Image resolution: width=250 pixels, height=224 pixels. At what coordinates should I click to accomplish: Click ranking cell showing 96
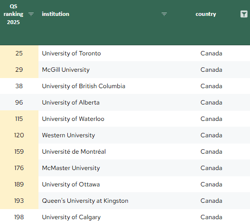coord(19,103)
